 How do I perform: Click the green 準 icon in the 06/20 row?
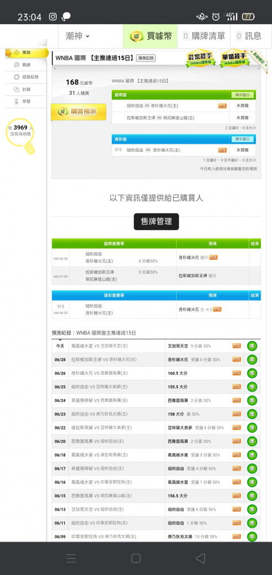[252, 441]
